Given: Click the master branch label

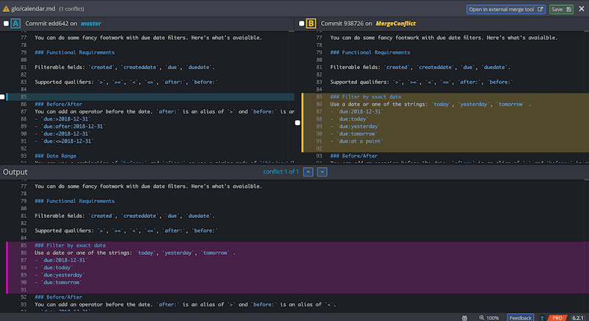Looking at the screenshot, I should pos(91,24).
